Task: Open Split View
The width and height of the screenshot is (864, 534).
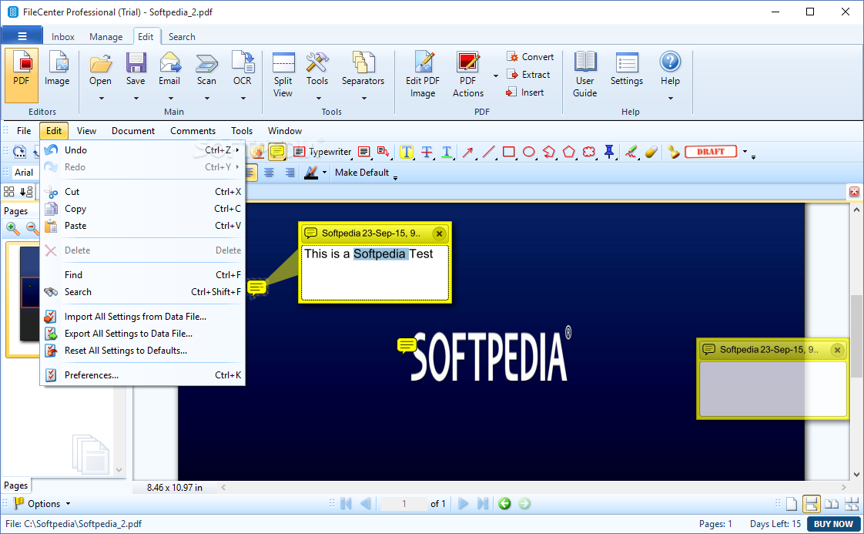Action: point(283,75)
